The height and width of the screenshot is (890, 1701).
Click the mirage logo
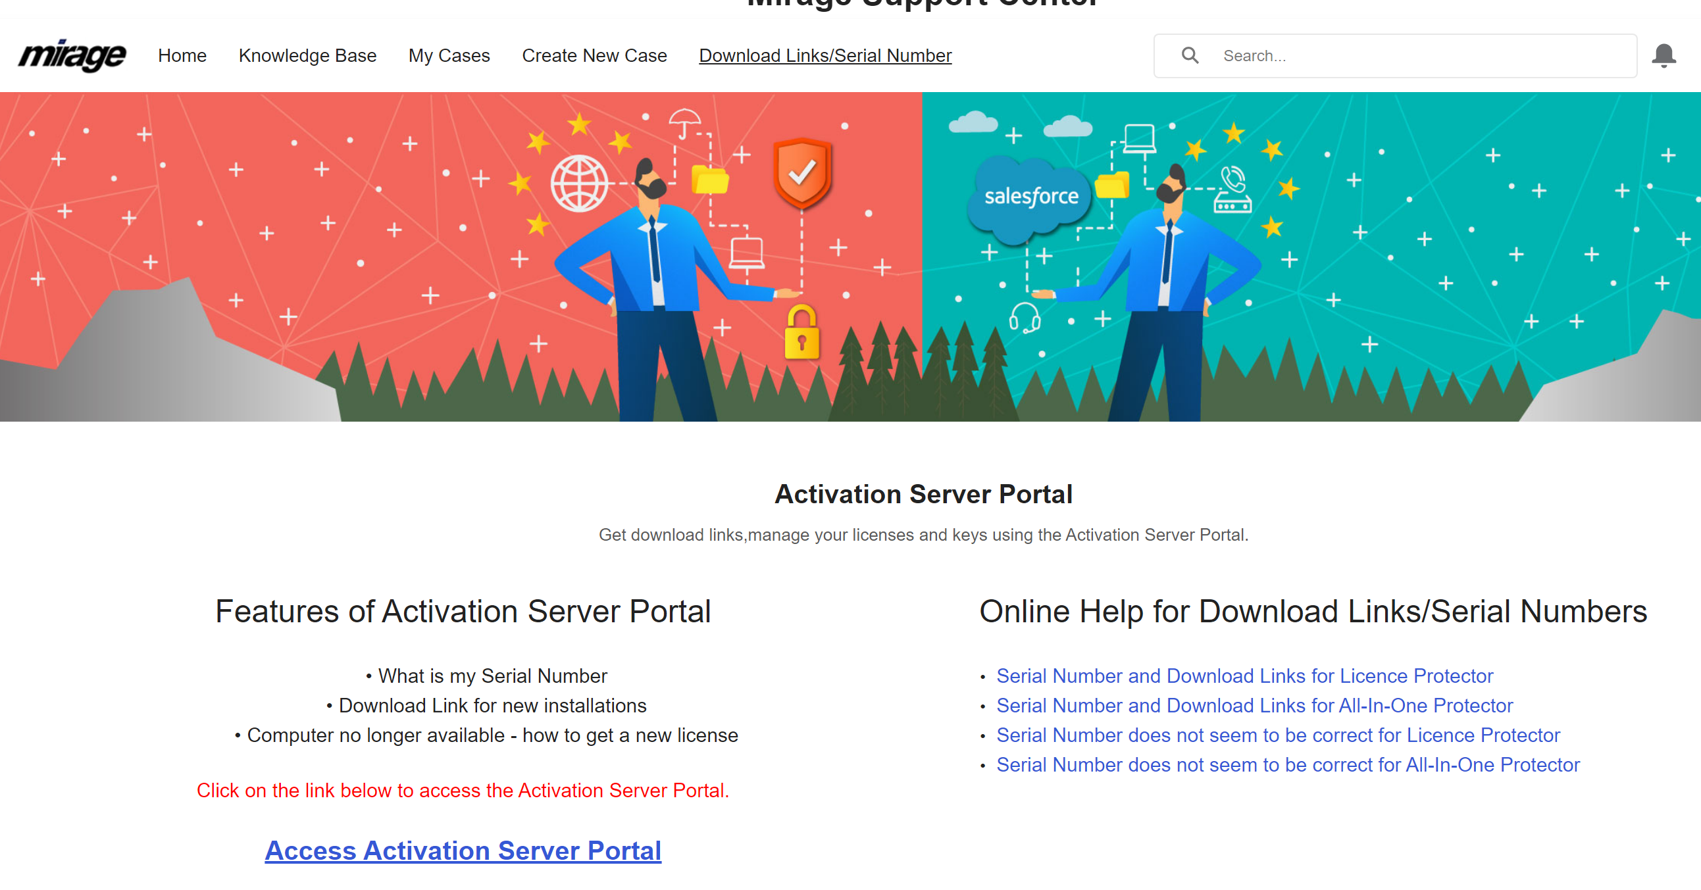(72, 55)
